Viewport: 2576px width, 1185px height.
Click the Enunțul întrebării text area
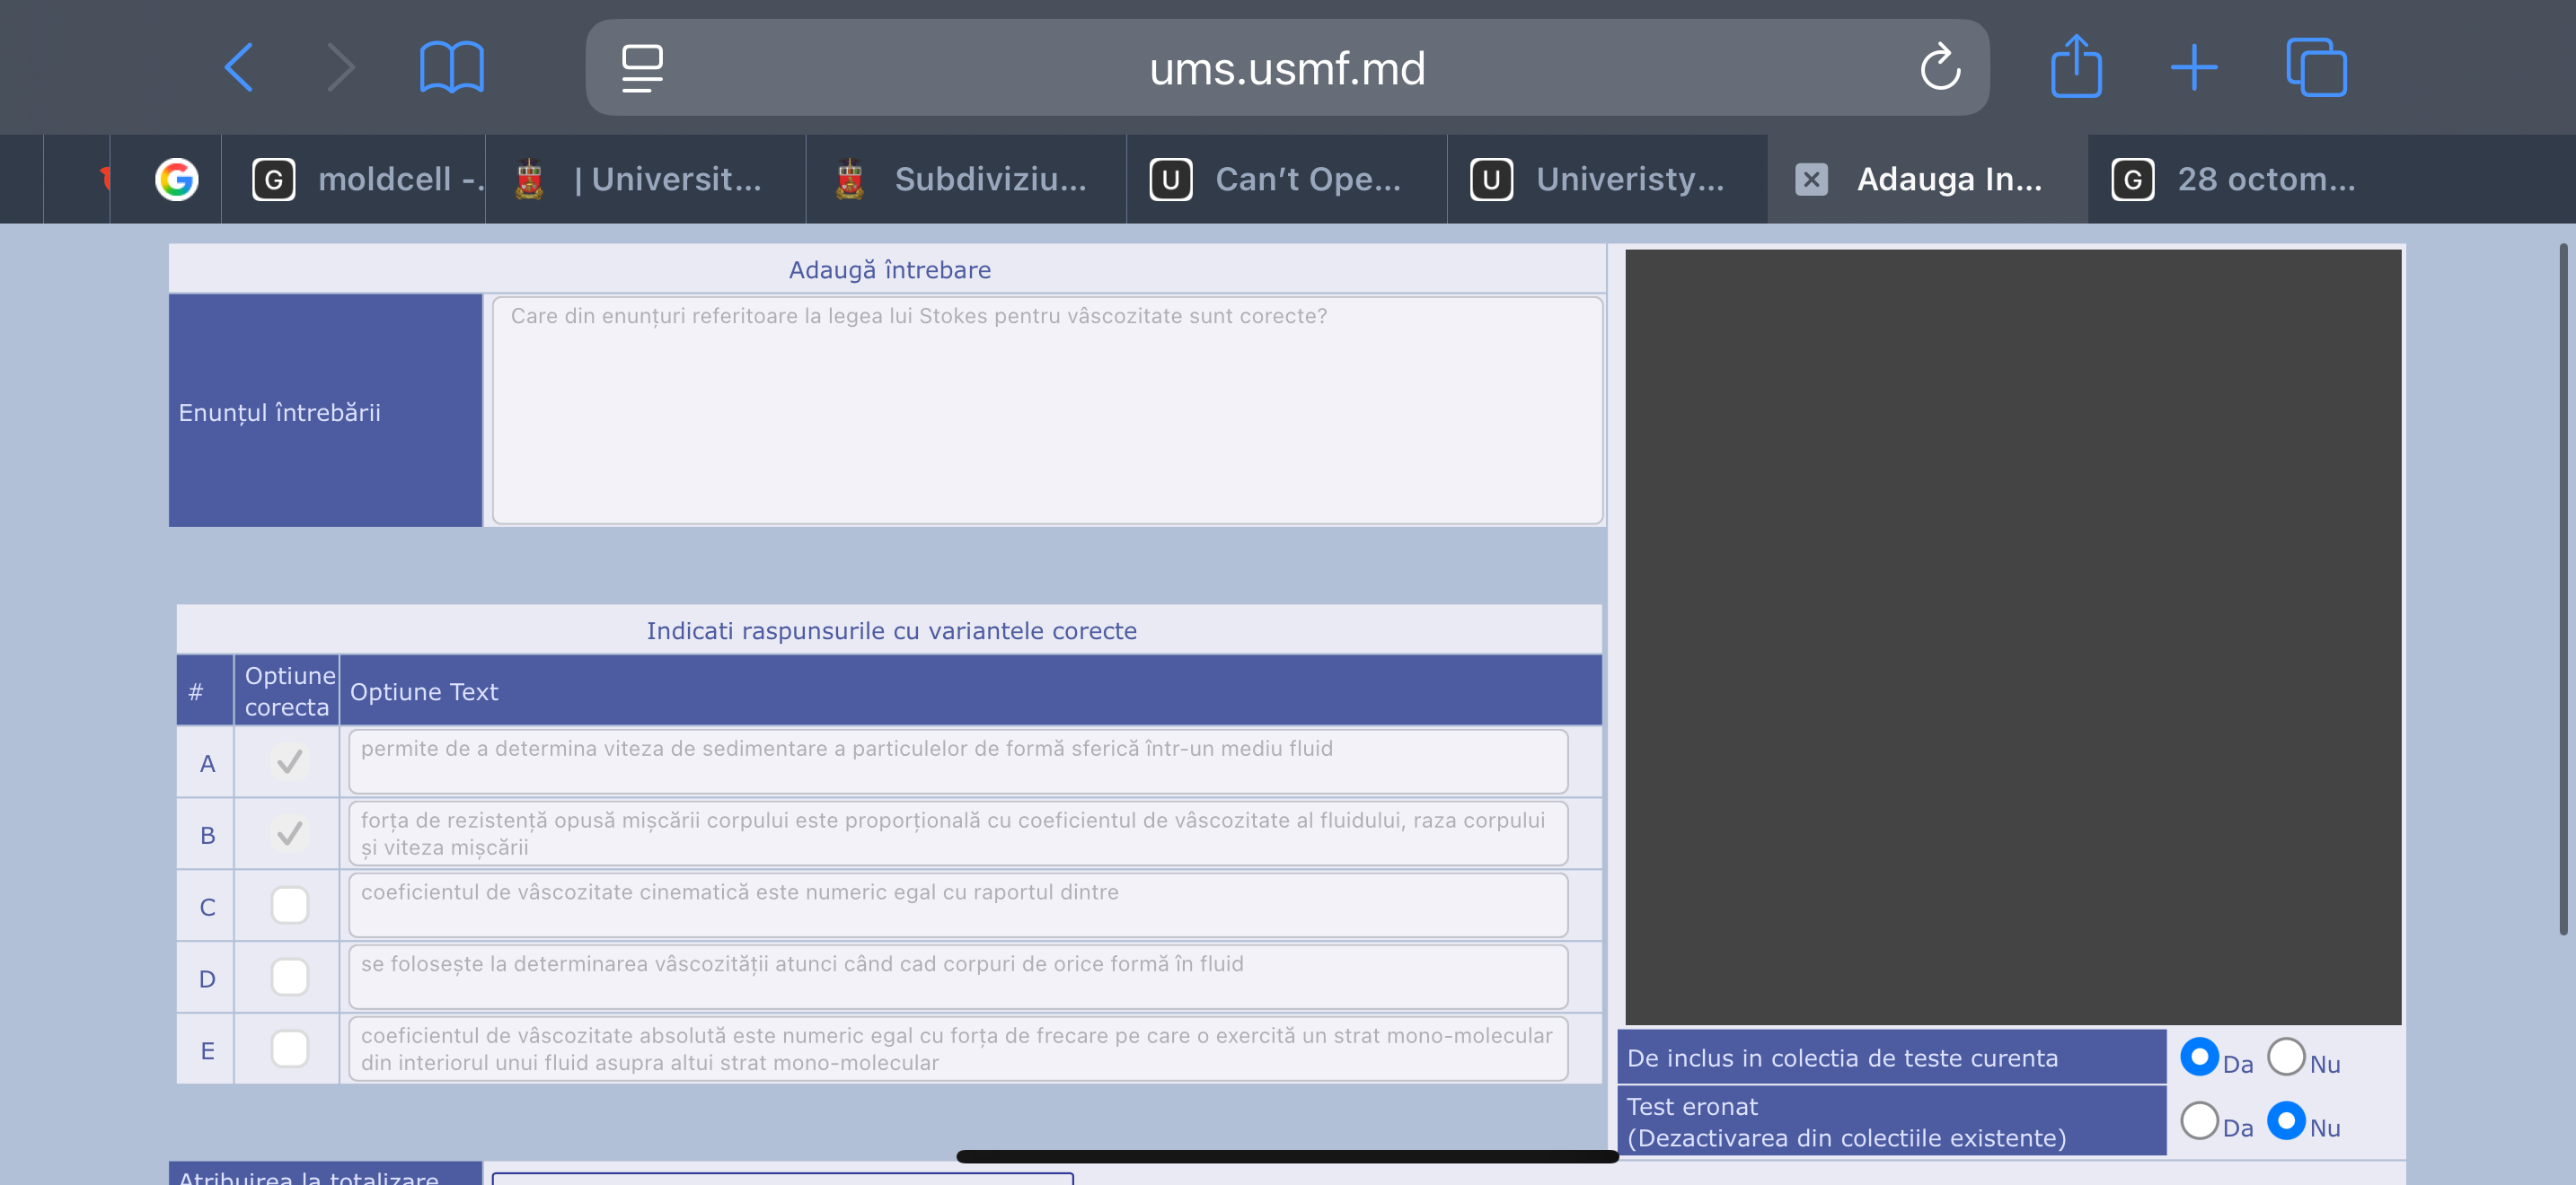click(x=1047, y=410)
